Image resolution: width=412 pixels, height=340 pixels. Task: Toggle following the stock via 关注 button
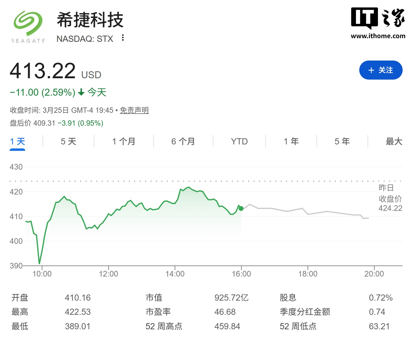(381, 70)
